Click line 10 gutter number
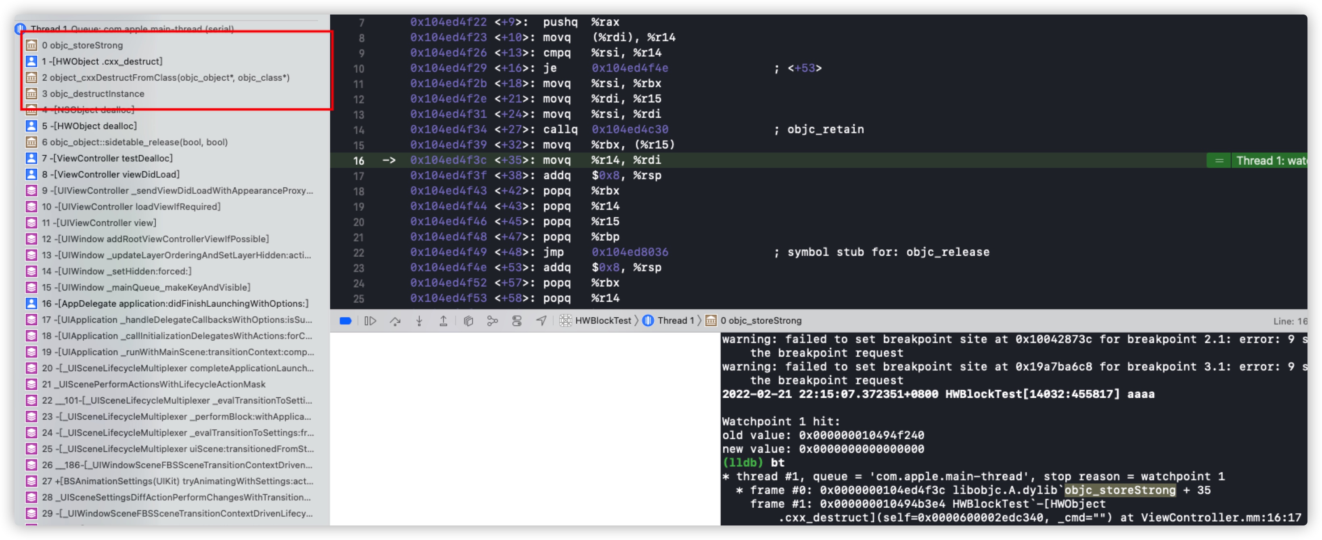The height and width of the screenshot is (540, 1322). click(359, 68)
